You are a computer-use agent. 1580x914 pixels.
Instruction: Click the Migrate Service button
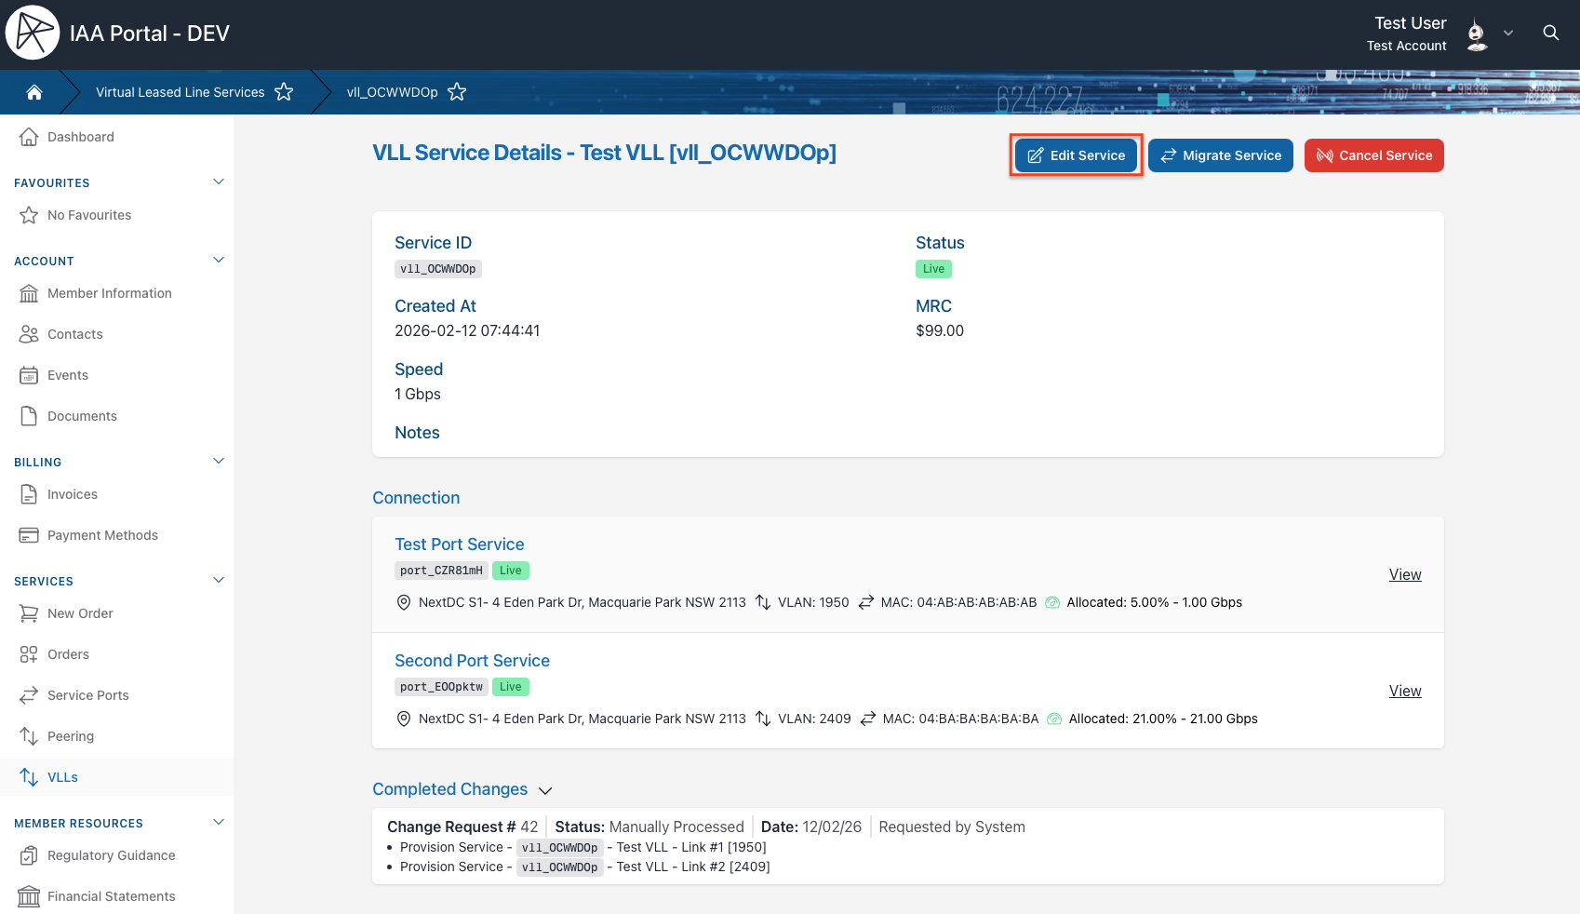[x=1220, y=155]
